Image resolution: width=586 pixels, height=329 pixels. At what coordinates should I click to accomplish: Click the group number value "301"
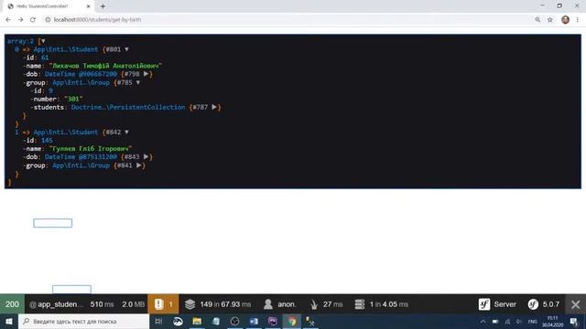pyautogui.click(x=73, y=99)
